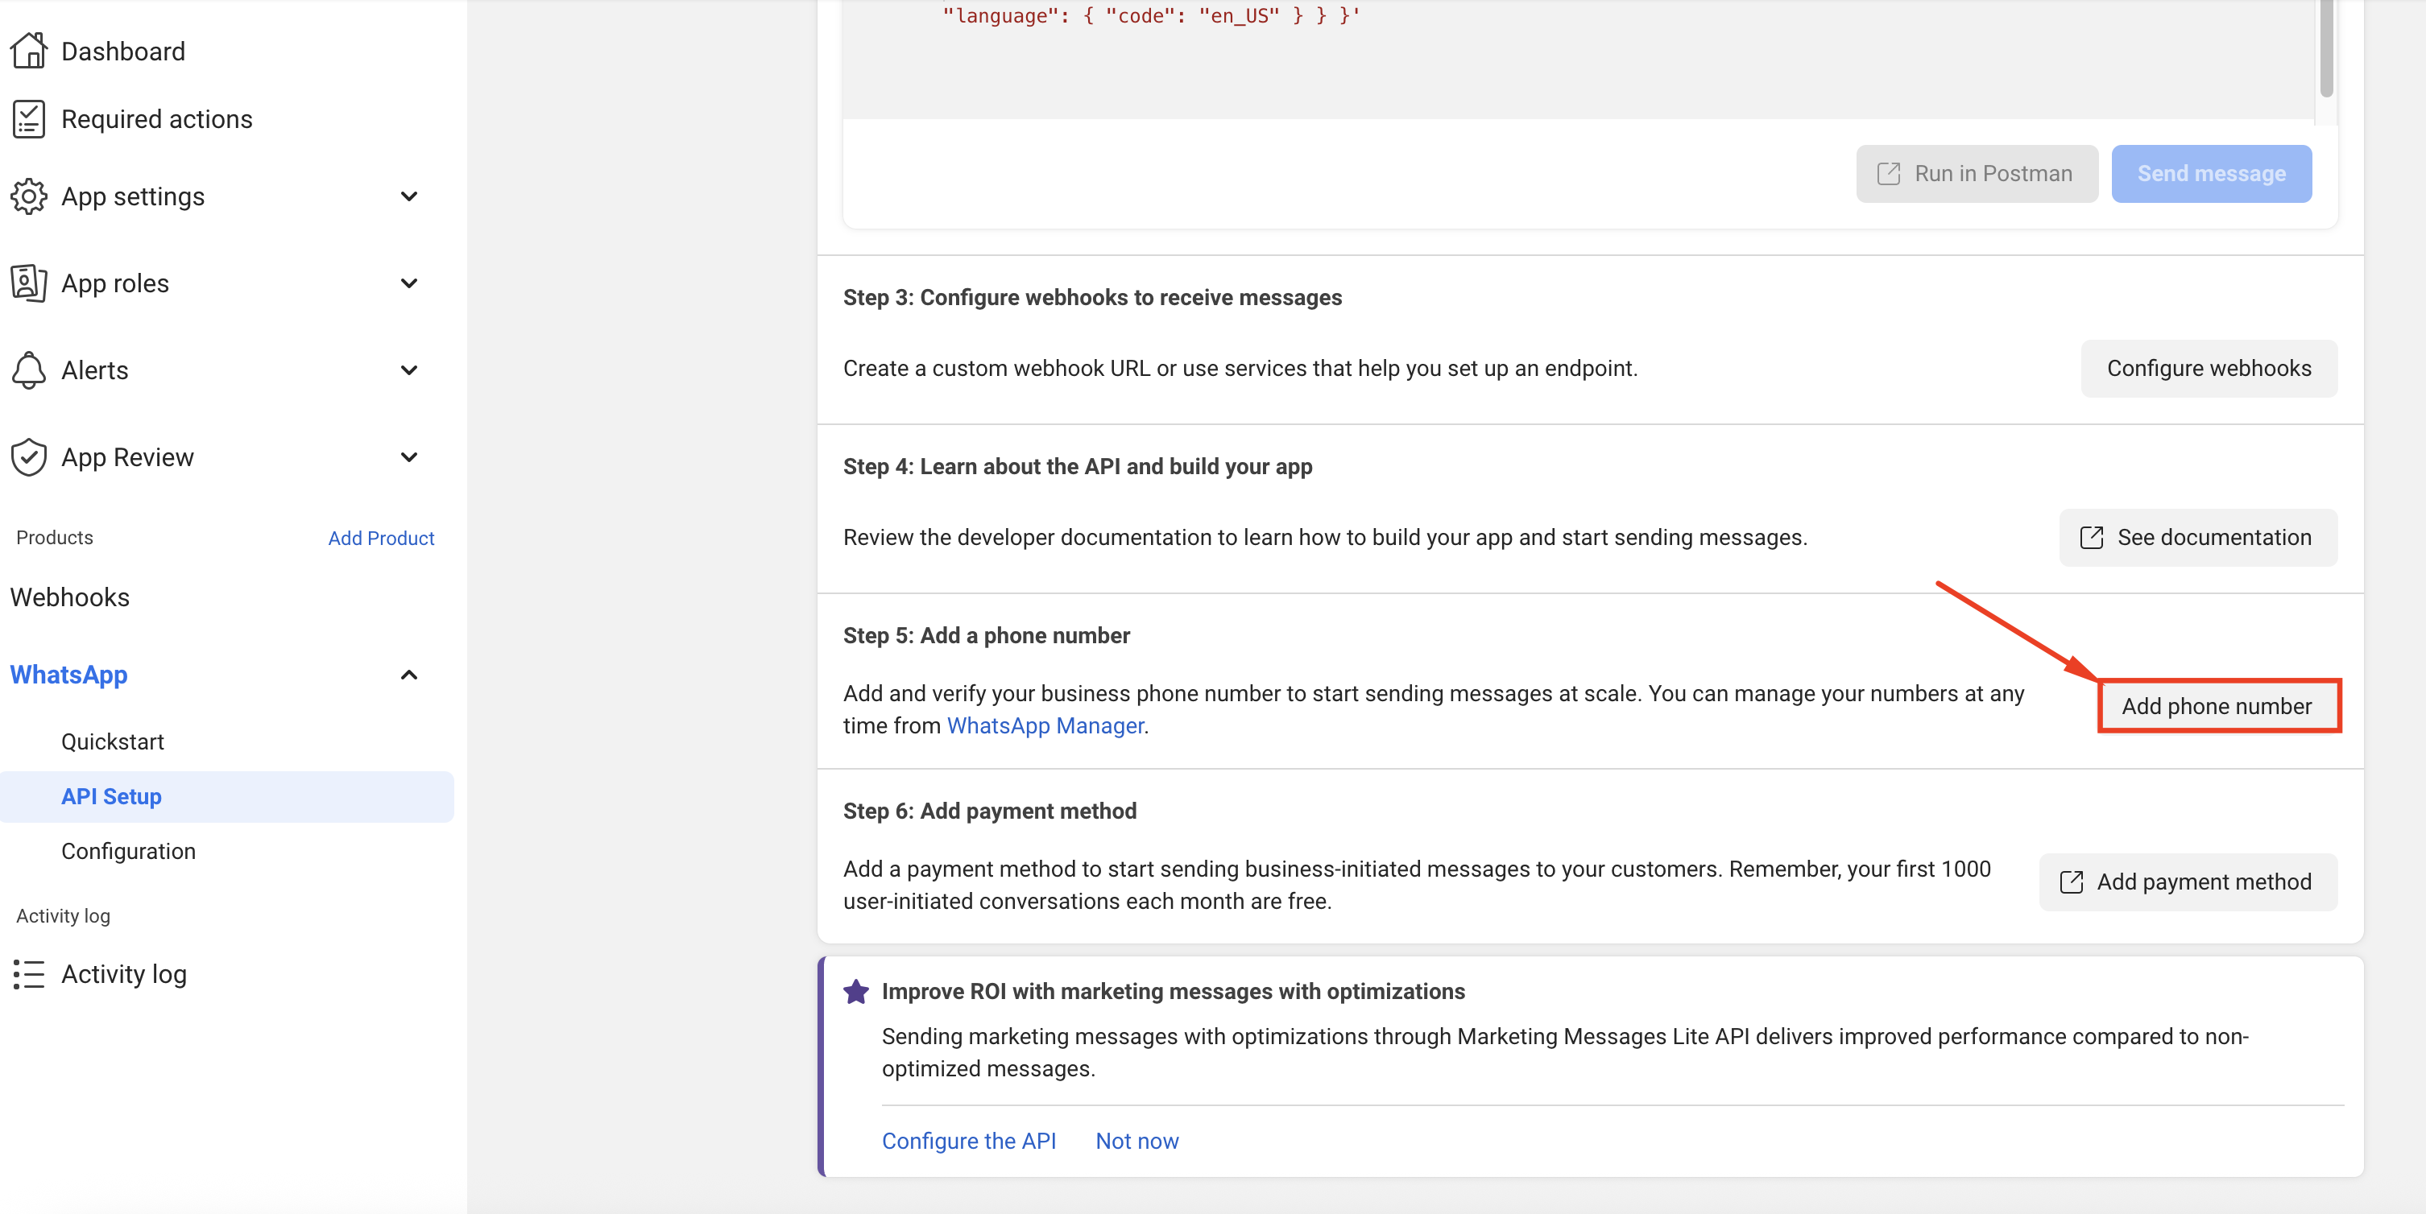This screenshot has width=2426, height=1214.
Task: Click the small Activity log section label
Action: 63,915
